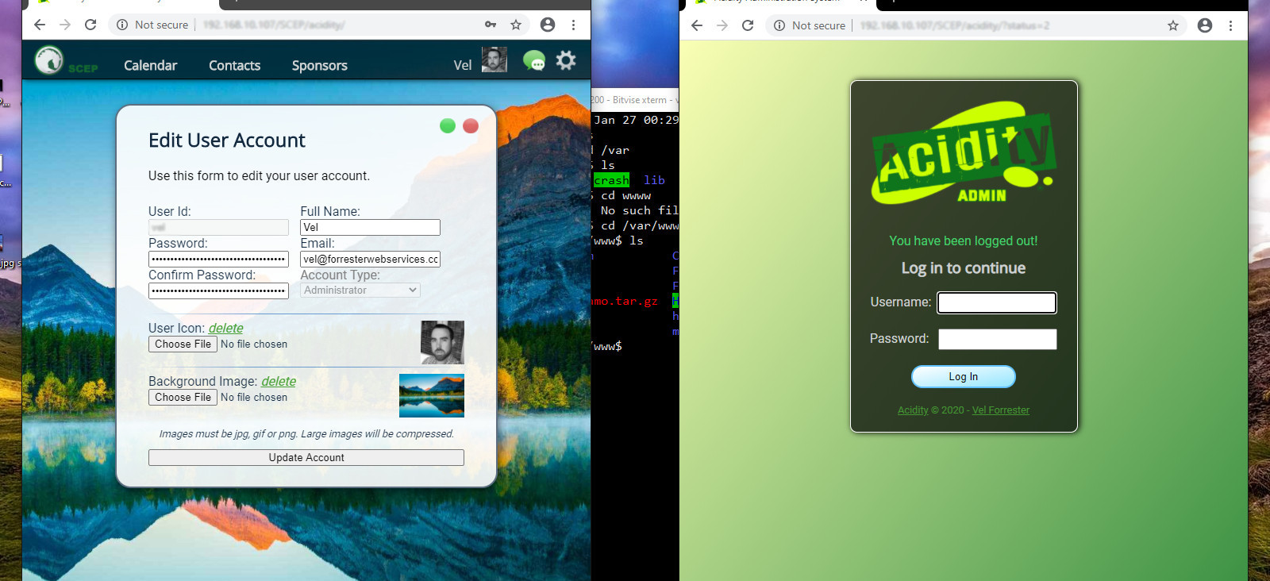Click the background image thumbnail preview
1270x581 pixels.
tap(431, 395)
